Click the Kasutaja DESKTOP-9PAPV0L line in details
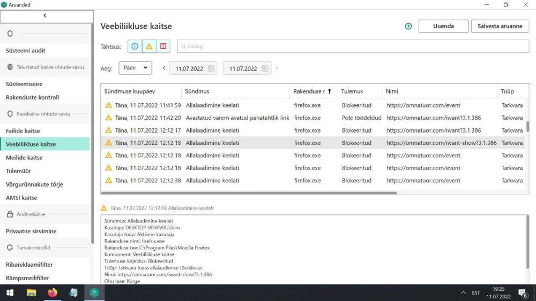Viewport: 536px width, 301px height. (x=142, y=227)
